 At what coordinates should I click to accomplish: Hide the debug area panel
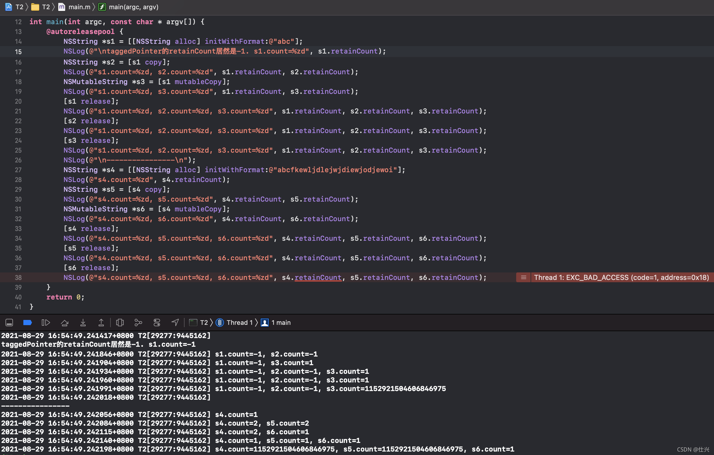click(x=9, y=322)
